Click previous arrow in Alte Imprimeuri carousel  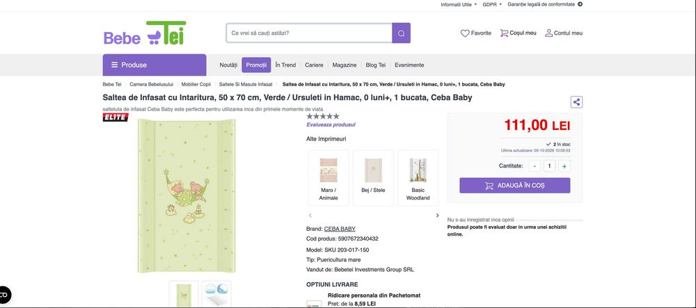pyautogui.click(x=310, y=216)
